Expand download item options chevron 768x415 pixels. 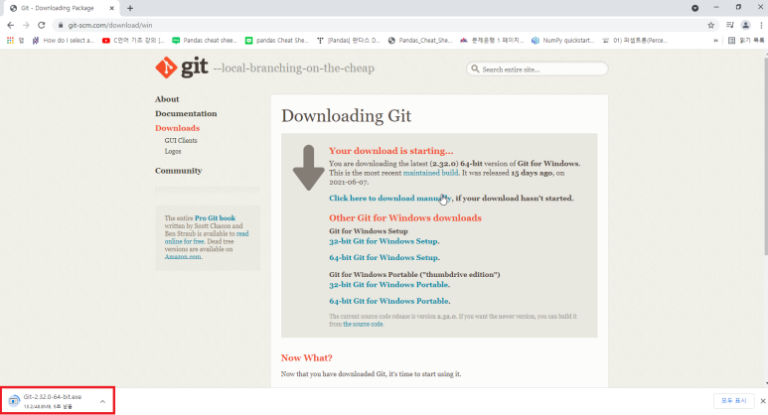pos(102,401)
